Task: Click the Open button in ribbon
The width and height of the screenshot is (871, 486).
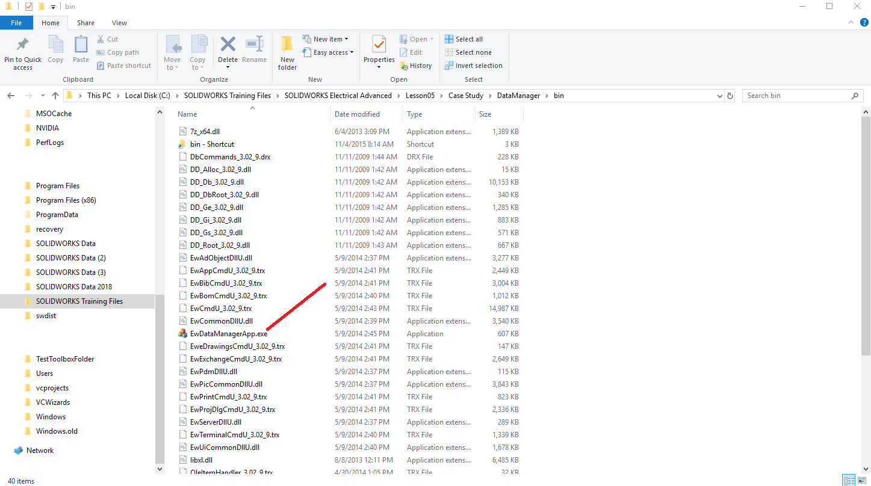Action: pyautogui.click(x=417, y=39)
